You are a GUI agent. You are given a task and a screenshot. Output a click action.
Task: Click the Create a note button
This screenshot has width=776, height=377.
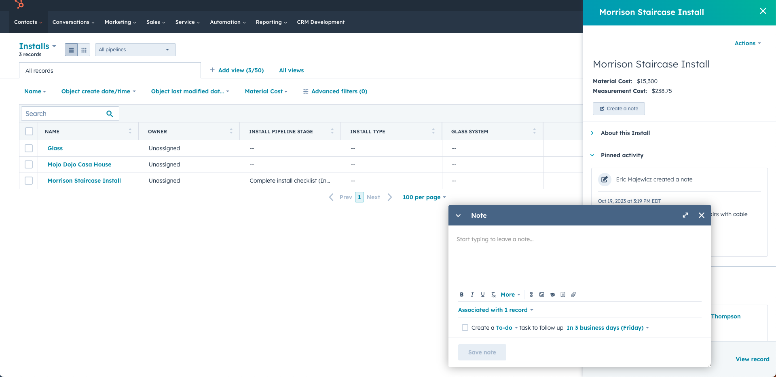[x=619, y=109]
